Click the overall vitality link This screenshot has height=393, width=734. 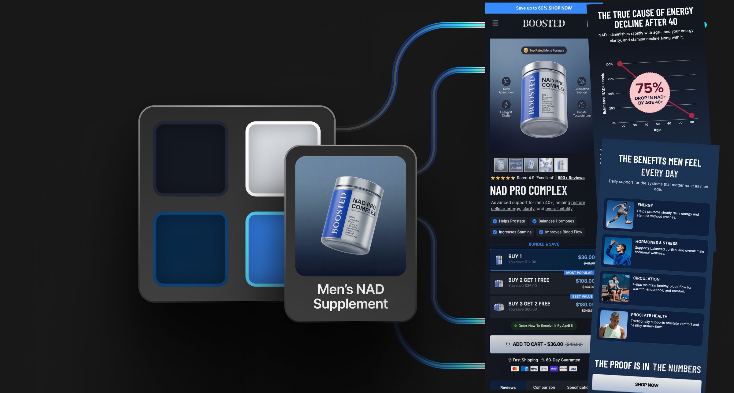coord(559,209)
